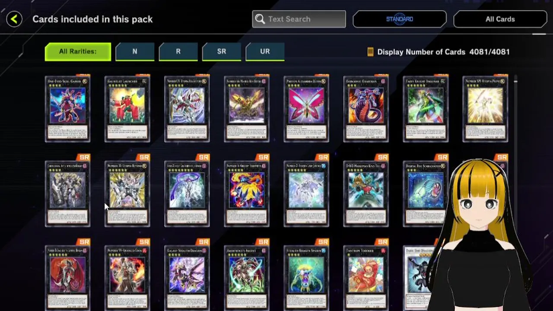Screen dimensions: 553x311
Task: Open the Gorgonic Guardian card
Action: click(366, 109)
